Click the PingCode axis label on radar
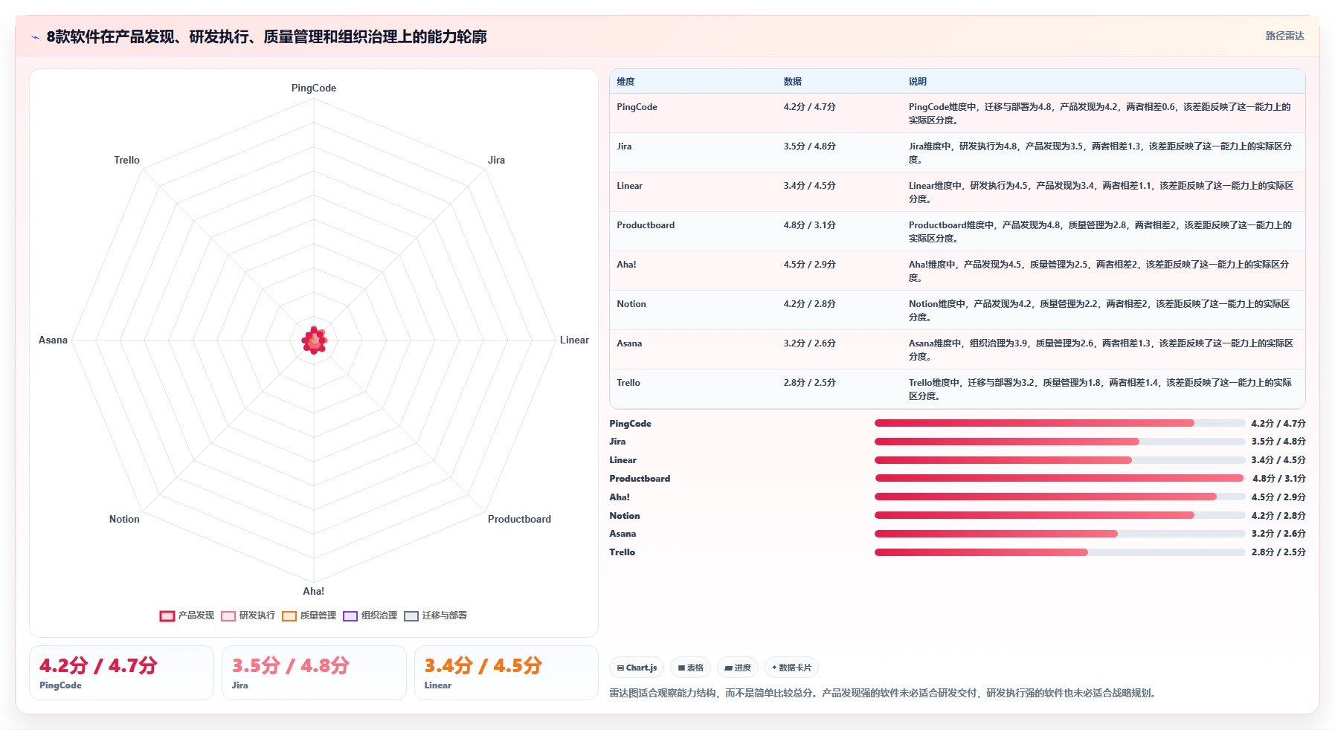This screenshot has width=1335, height=730. pyautogui.click(x=314, y=88)
